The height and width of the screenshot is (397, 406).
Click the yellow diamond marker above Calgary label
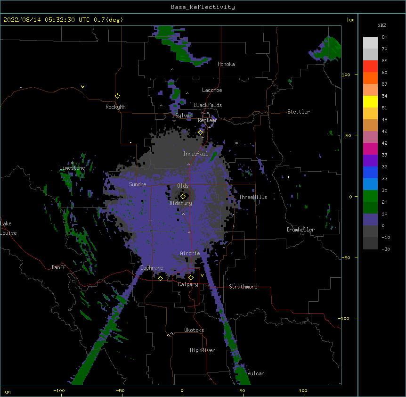(x=191, y=278)
